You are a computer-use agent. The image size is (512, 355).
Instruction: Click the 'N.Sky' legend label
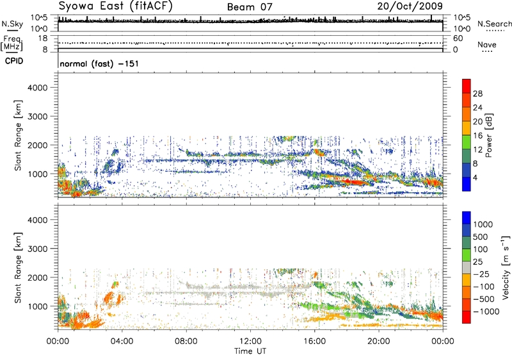click(12, 24)
